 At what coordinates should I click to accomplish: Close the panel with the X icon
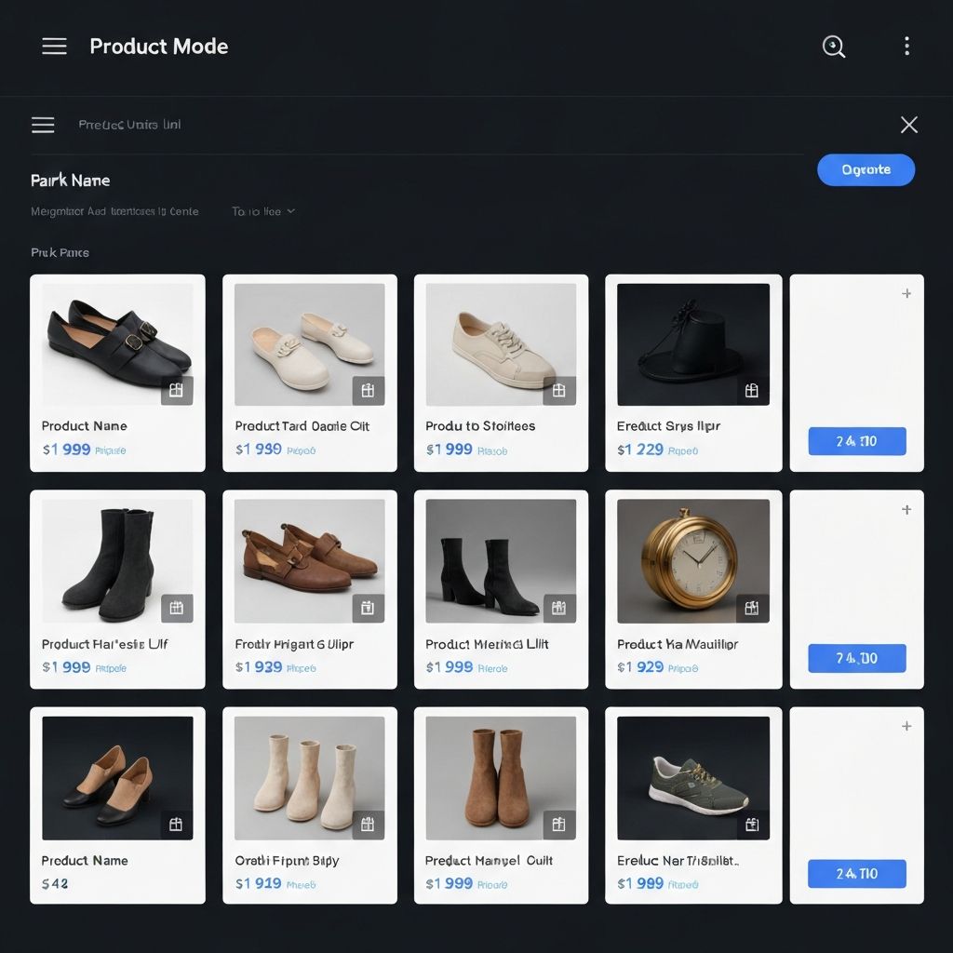(x=909, y=125)
